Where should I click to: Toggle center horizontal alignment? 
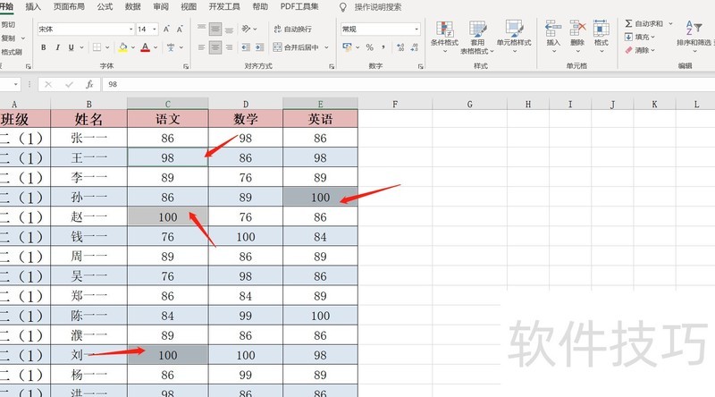pos(215,47)
